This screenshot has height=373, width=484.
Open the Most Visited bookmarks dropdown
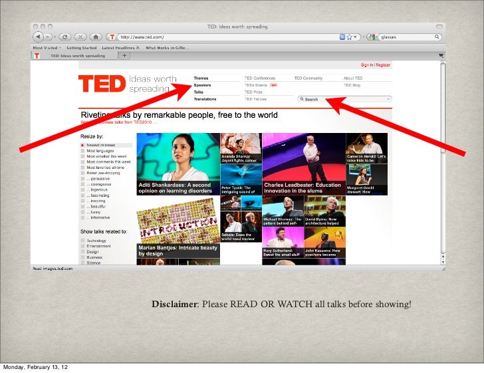(47, 48)
